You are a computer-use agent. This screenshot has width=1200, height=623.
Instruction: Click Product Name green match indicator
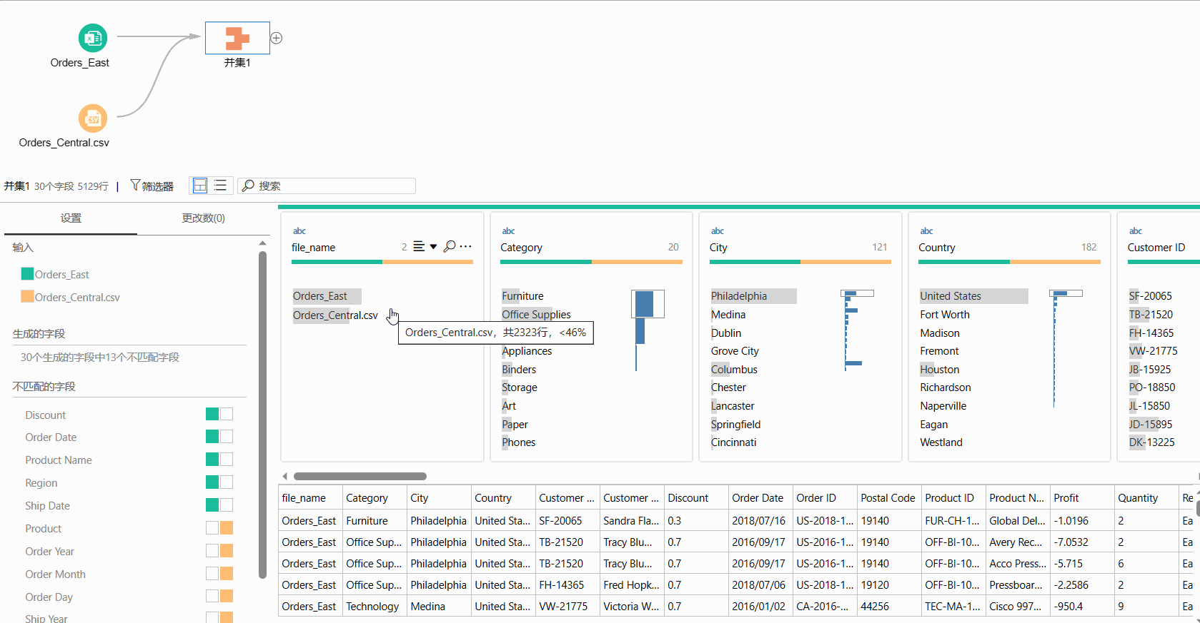pos(212,460)
